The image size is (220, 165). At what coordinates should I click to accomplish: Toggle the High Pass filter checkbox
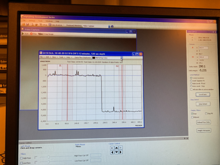point(22,158)
